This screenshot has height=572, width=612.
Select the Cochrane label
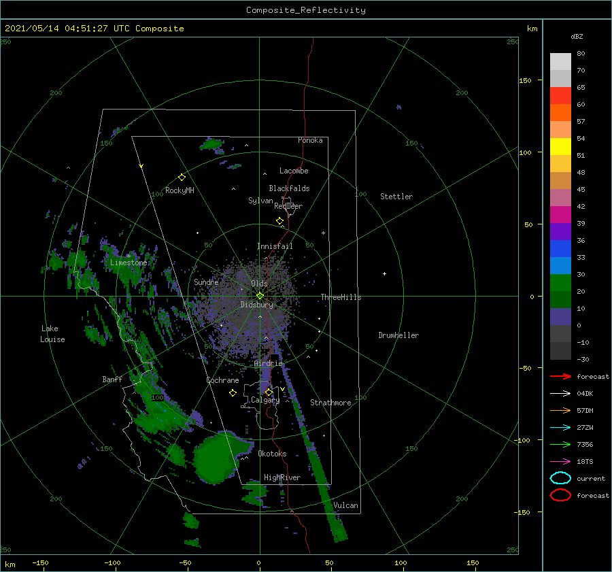tap(222, 380)
